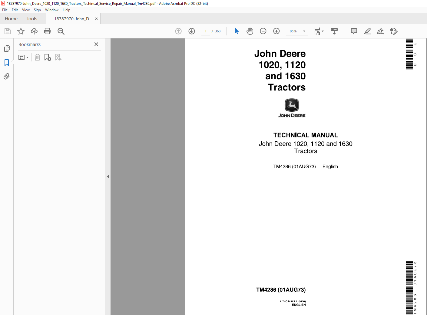The image size is (427, 315).
Task: Select the Highlight text tool
Action: point(367,31)
